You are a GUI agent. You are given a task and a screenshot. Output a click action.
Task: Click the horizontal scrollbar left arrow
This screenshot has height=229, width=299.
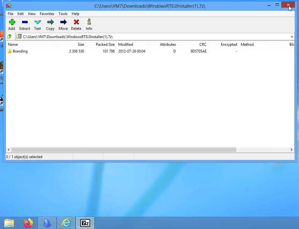pyautogui.click(x=9, y=149)
